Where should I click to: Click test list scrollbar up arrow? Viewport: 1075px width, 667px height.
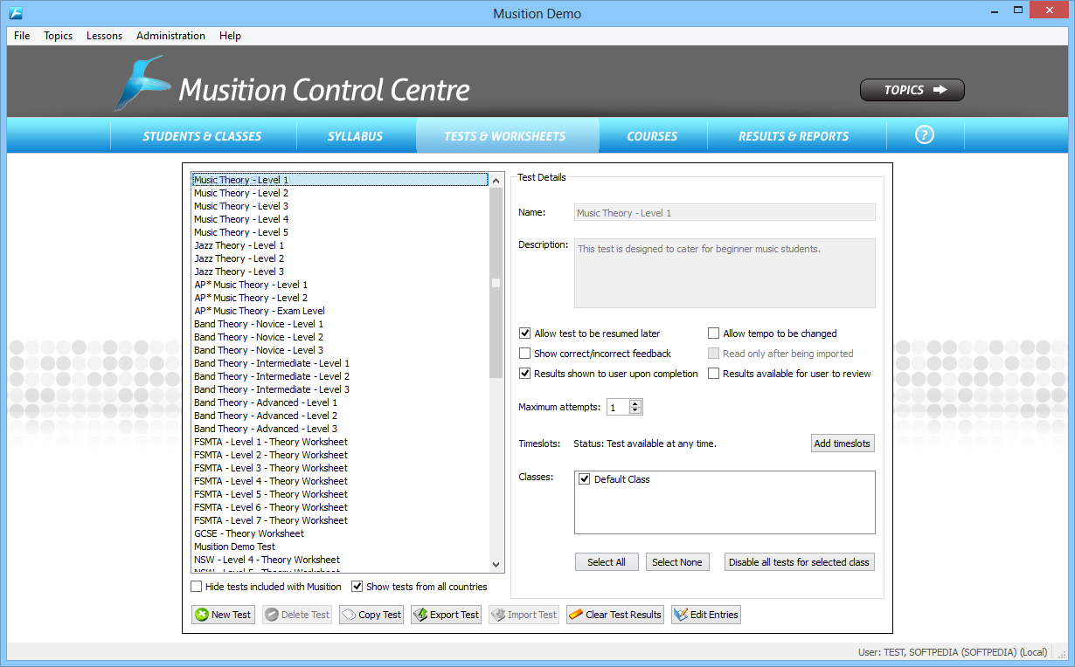point(496,181)
